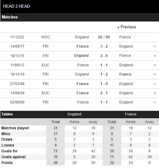Click the Matches section header
Image resolution: width=159 pixels, height=168 pixels.
[x=10, y=17]
